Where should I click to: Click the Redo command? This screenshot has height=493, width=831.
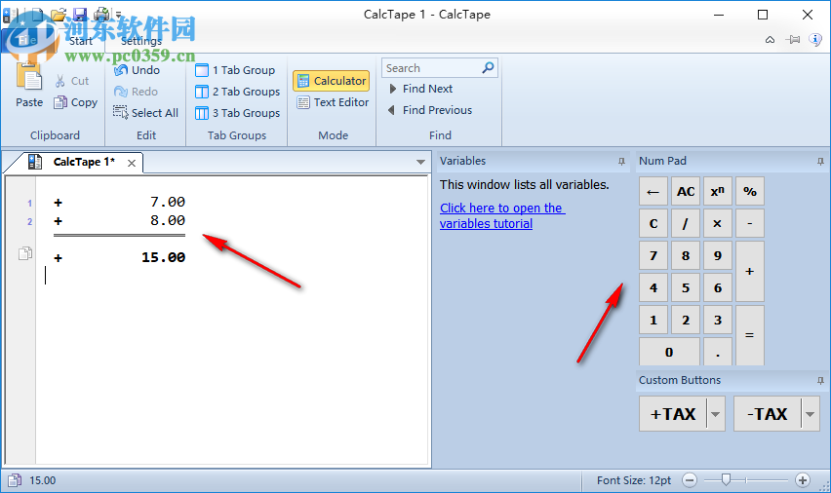[137, 92]
